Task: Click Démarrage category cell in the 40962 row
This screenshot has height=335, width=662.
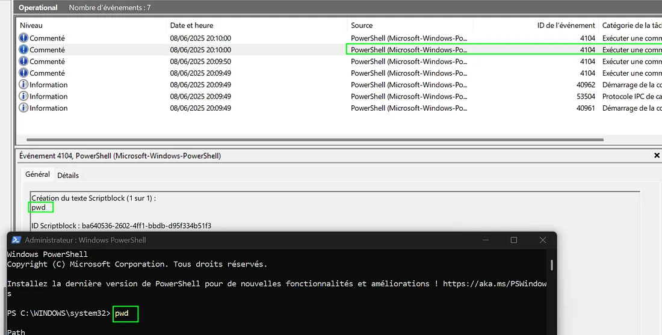Action: pyautogui.click(x=631, y=85)
